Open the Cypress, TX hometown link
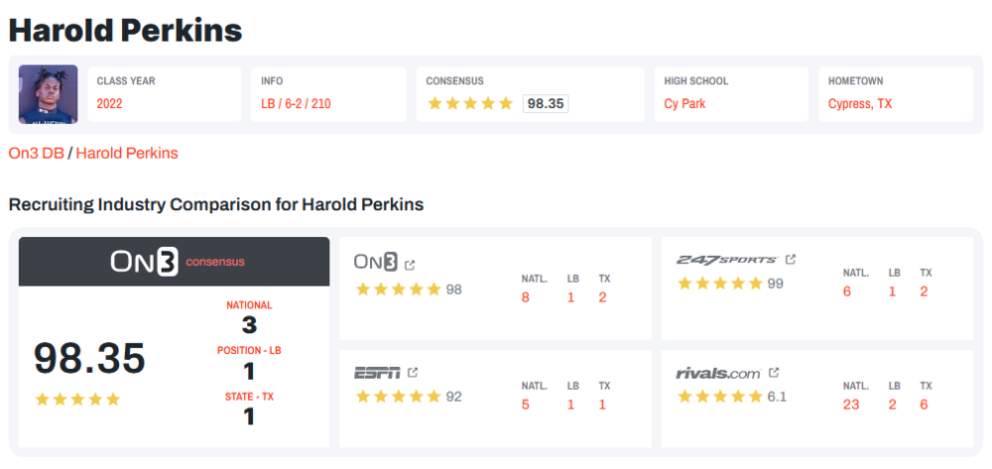Viewport: 992px width, 469px height. 859,103
